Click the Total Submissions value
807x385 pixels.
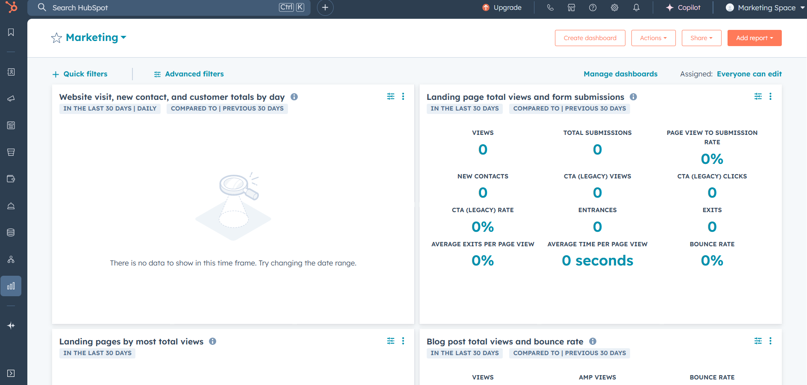597,149
